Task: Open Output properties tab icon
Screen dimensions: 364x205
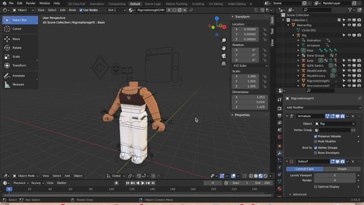Action: click(279, 116)
